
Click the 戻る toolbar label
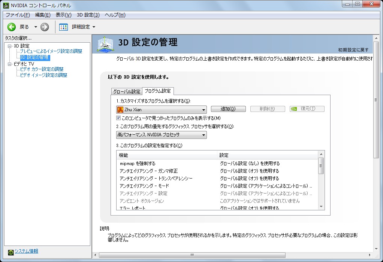[x=24, y=27]
